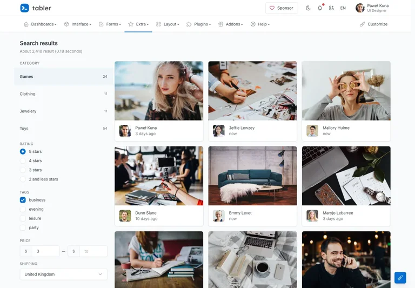Open notifications bell icon
The image size is (415, 288).
pyautogui.click(x=320, y=8)
